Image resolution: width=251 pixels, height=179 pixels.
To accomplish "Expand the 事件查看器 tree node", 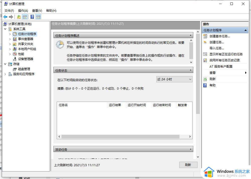I will click(10, 39).
